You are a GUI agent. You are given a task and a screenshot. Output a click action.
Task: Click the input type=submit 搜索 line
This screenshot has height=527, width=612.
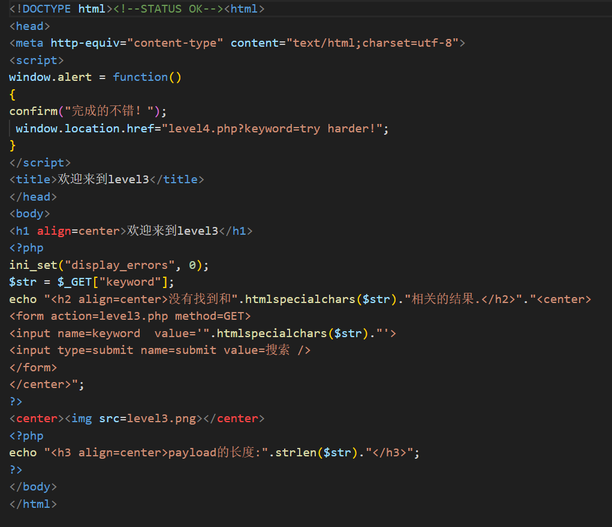click(160, 350)
